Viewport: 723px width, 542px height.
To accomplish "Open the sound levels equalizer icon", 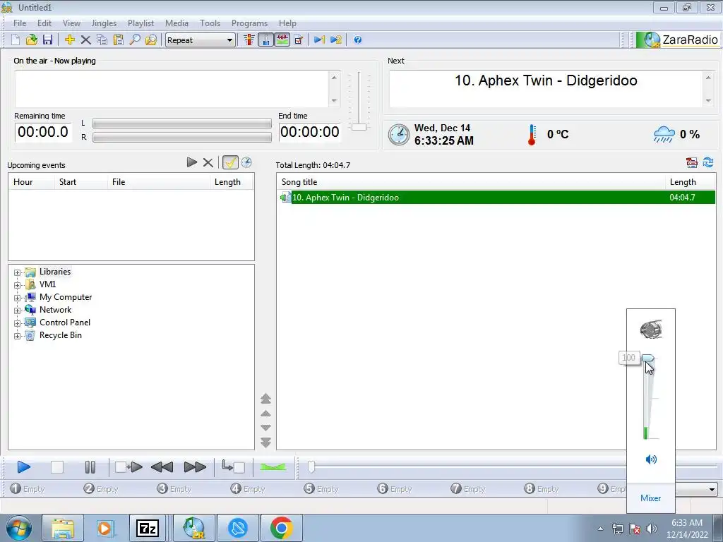I will pyautogui.click(x=249, y=40).
